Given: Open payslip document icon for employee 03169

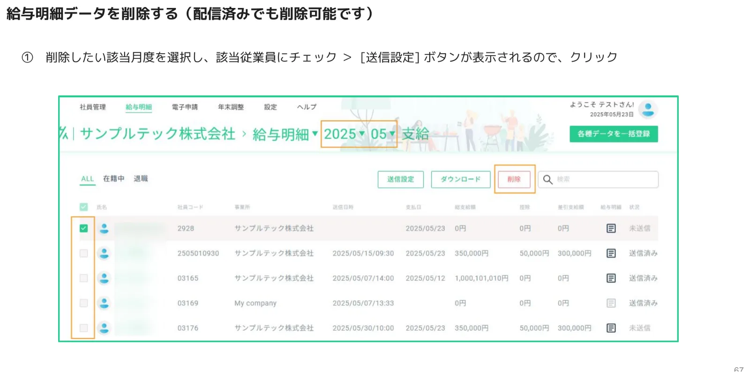Looking at the screenshot, I should 611,303.
